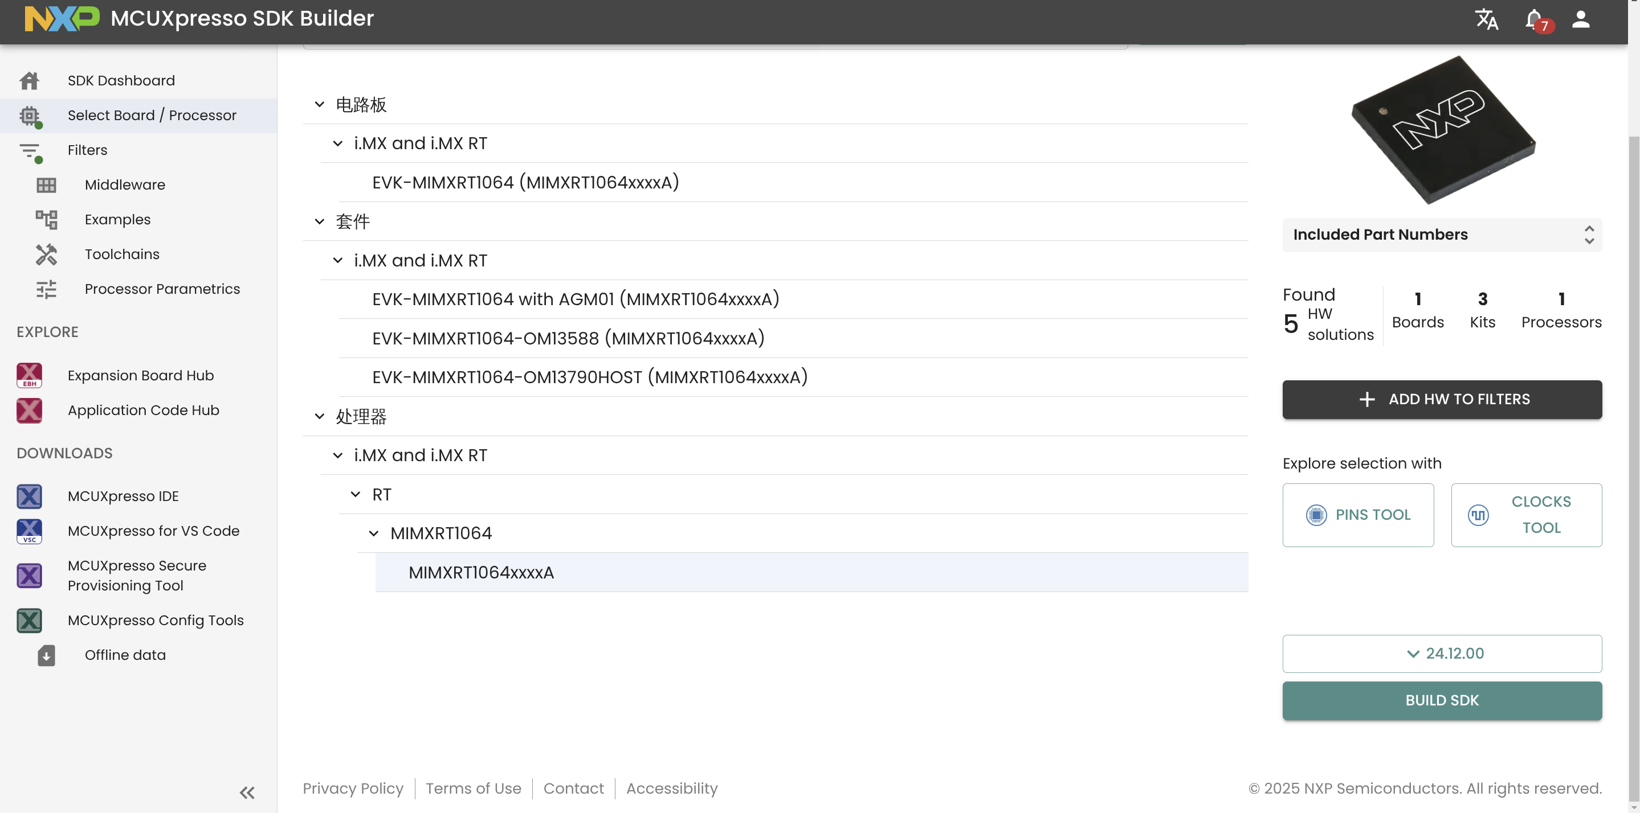This screenshot has height=813, width=1640.
Task: Collapse the MIMXRT1064 tree node
Action: click(x=374, y=533)
